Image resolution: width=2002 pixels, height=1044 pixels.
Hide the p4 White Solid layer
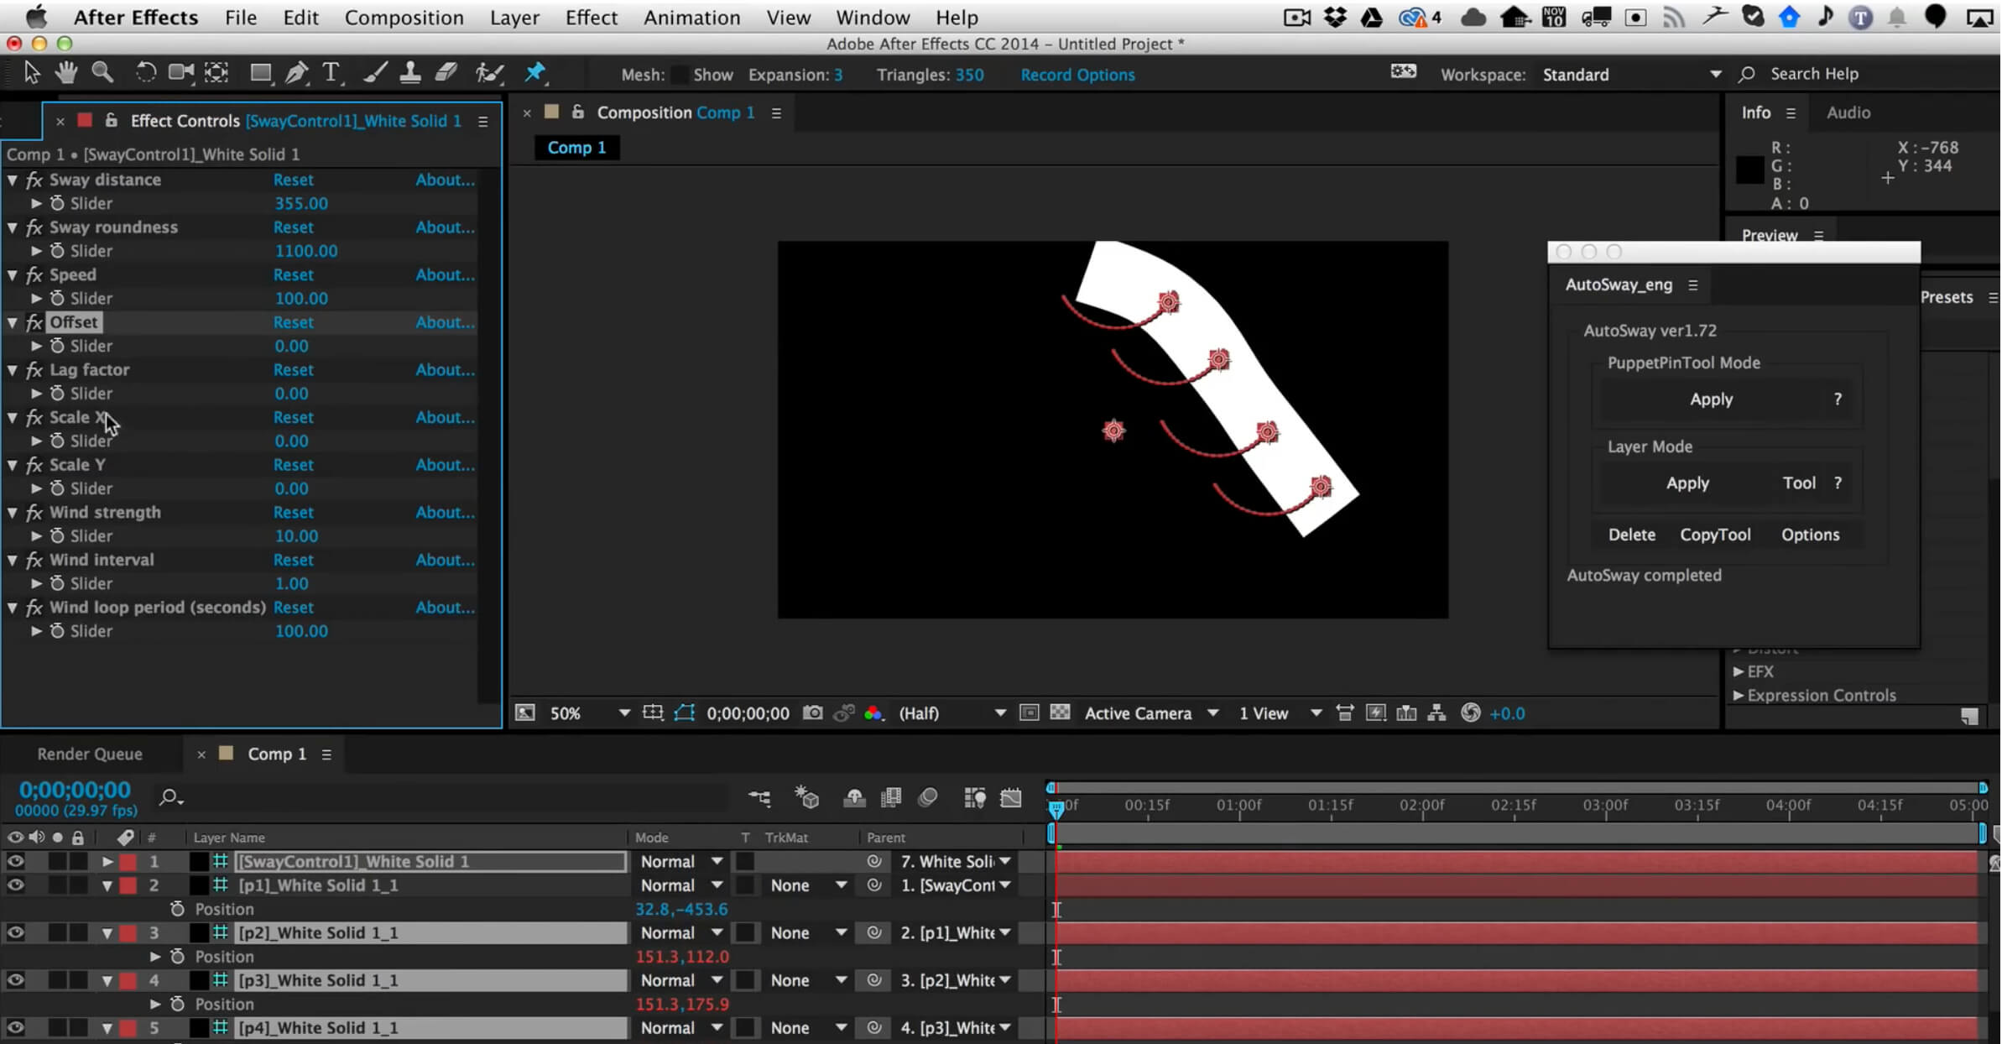pos(15,1027)
